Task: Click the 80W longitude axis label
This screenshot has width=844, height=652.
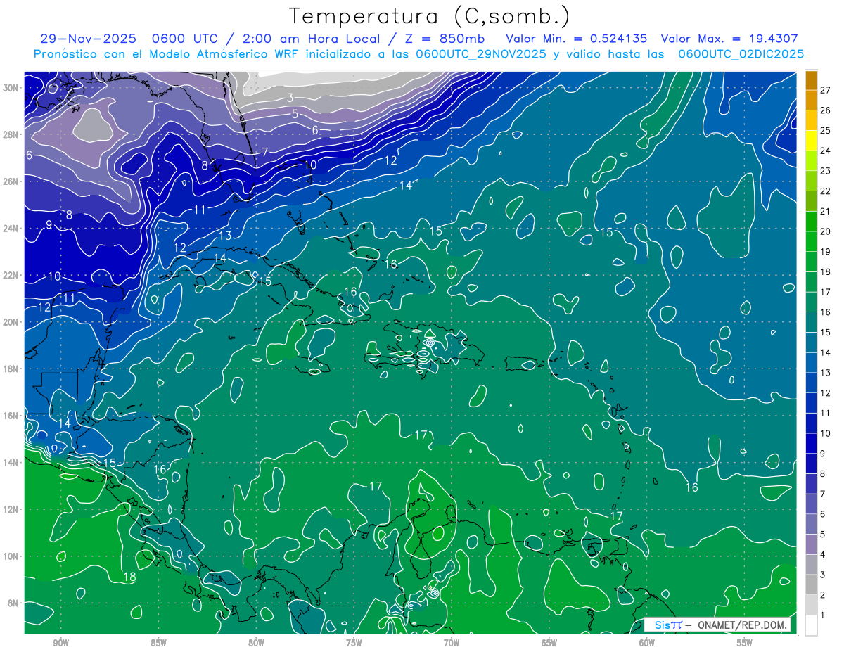Action: click(x=256, y=643)
